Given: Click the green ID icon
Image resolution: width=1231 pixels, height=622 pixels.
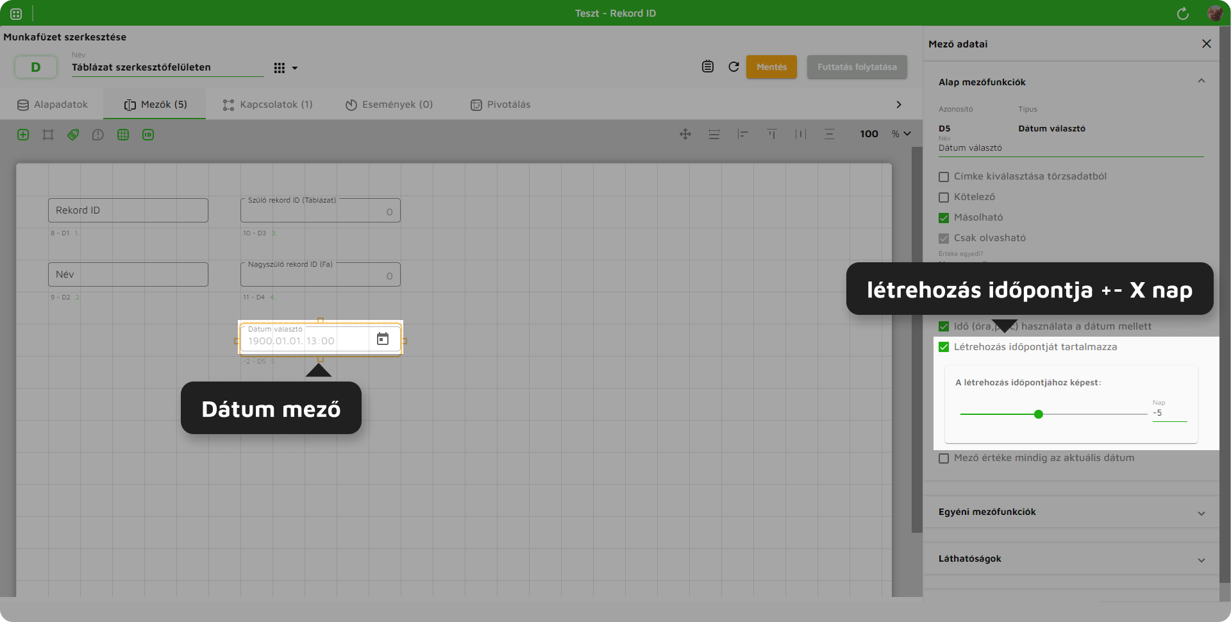Looking at the screenshot, I should [148, 135].
